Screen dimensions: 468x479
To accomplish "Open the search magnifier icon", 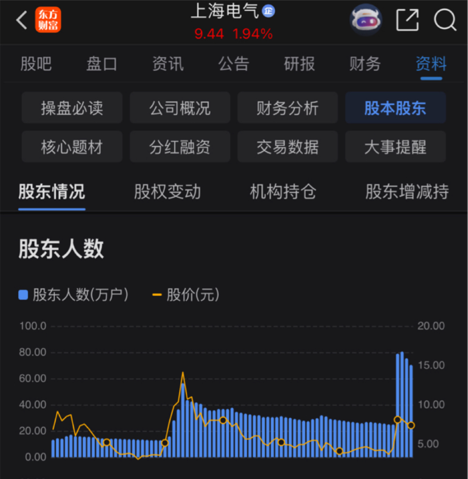I will click(x=445, y=20).
